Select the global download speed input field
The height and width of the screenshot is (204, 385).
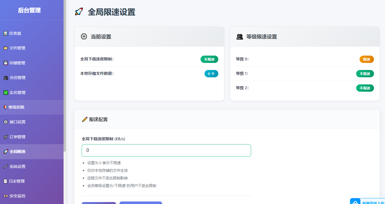pyautogui.click(x=166, y=150)
